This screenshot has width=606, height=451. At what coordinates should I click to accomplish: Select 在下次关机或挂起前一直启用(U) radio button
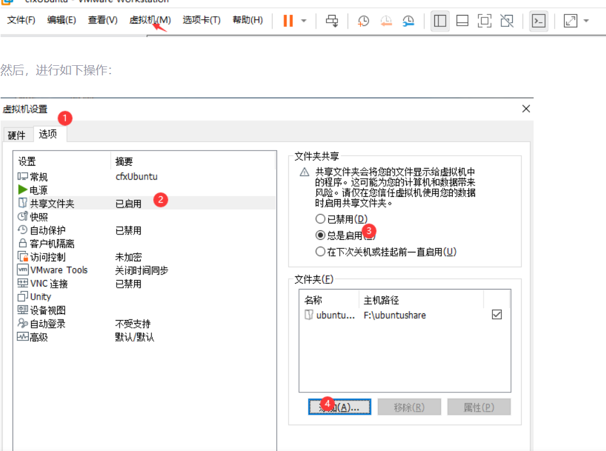point(386,252)
